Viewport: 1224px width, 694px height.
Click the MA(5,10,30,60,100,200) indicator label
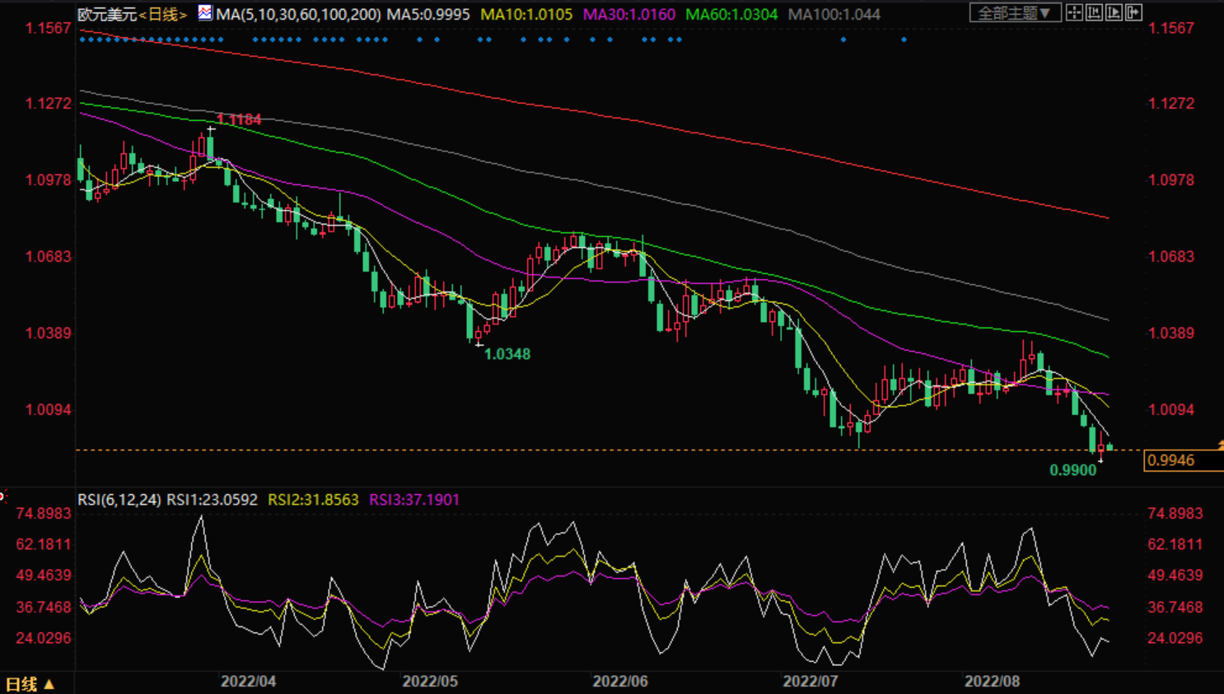point(298,15)
